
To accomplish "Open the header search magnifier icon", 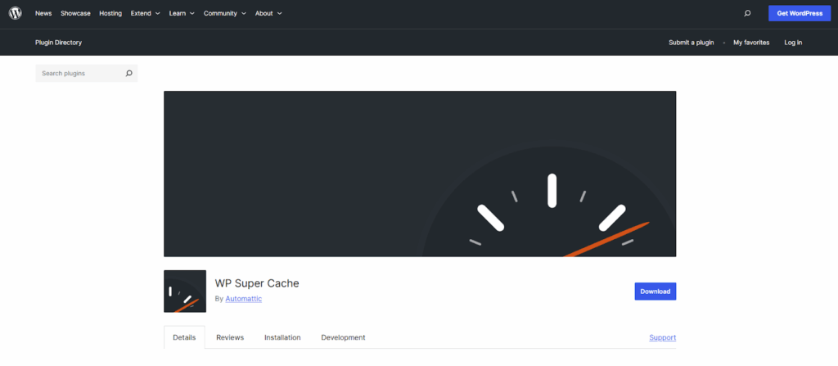I will click(x=747, y=13).
